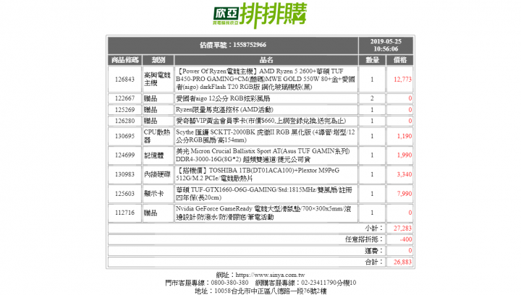Select the price 1,990
The height and width of the screenshot is (295, 521).
(x=404, y=155)
